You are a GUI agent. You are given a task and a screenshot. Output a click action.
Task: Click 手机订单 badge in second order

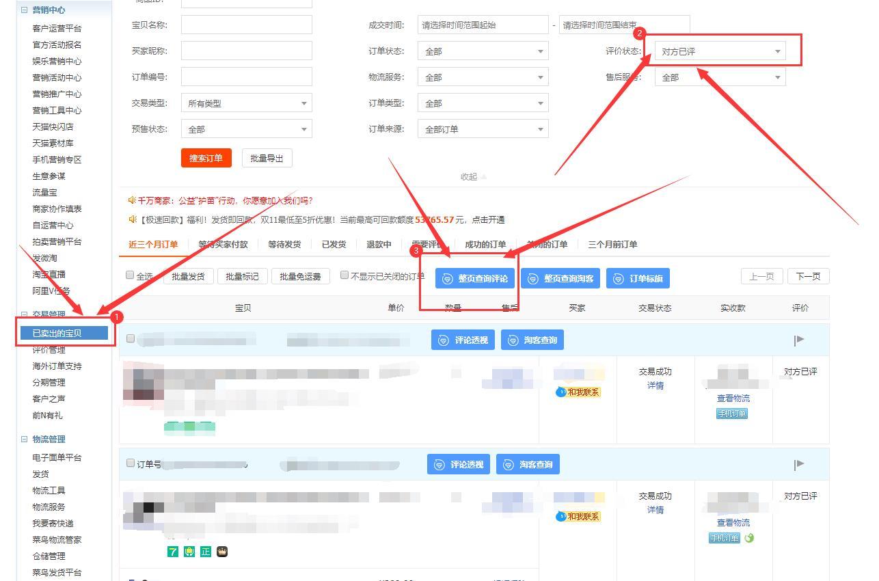pos(725,538)
